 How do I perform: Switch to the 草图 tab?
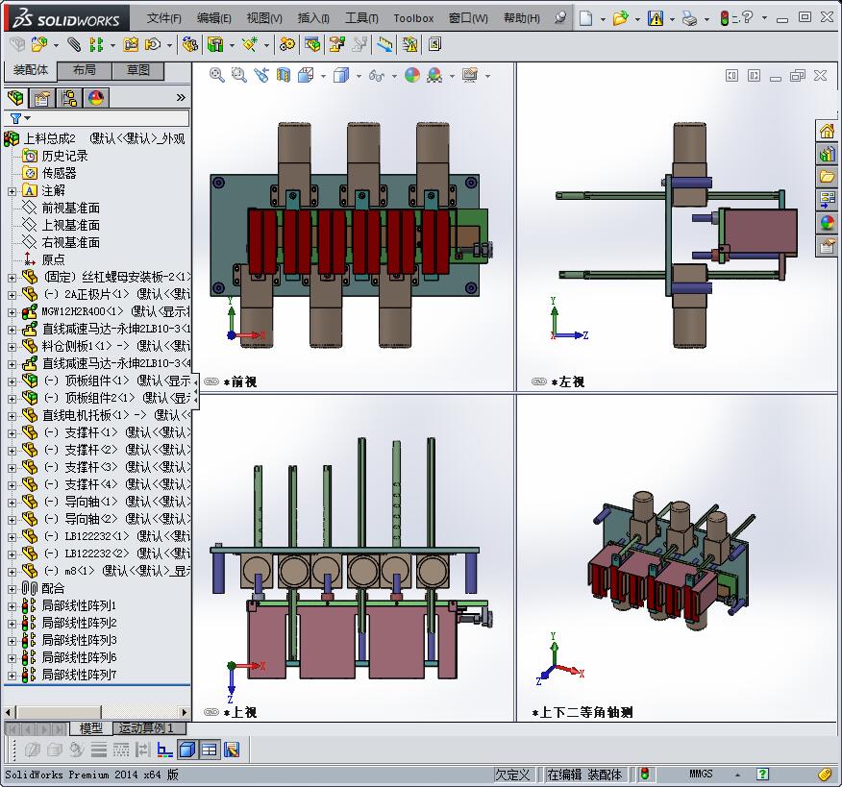[138, 70]
